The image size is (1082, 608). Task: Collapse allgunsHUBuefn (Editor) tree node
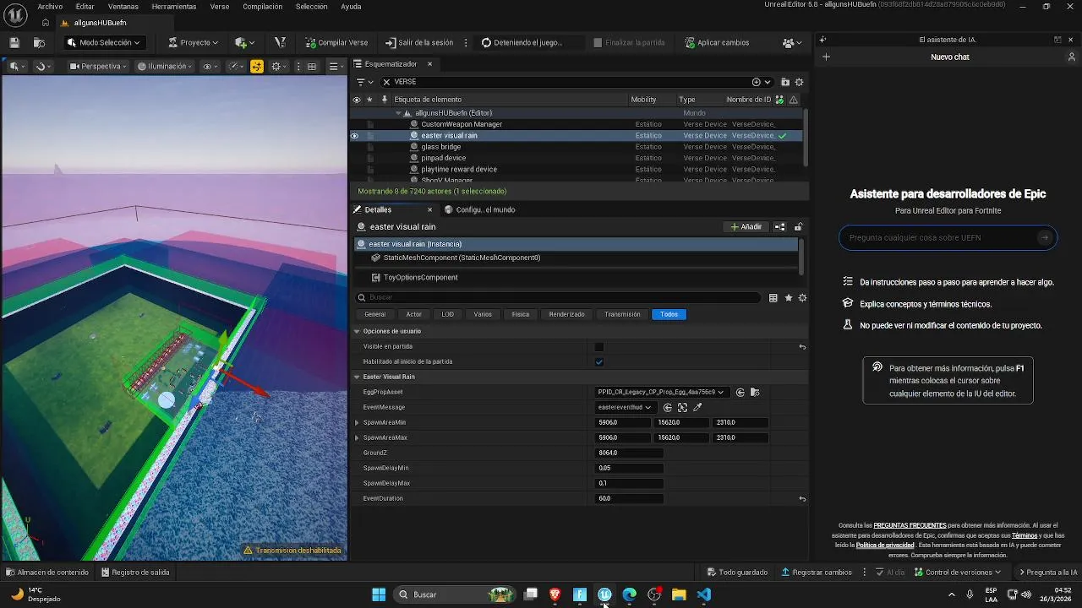(398, 113)
